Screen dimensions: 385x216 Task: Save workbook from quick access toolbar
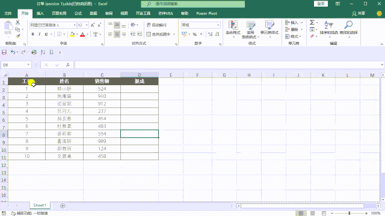4,52
